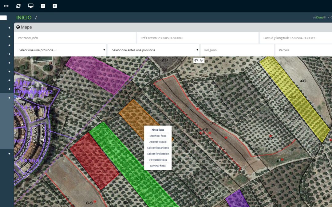332x207 pixels.
Task: Open the 'Seleccione antes una provincia' dropdown
Action: pos(153,50)
